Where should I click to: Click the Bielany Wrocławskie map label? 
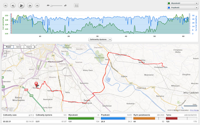[x=18, y=99]
